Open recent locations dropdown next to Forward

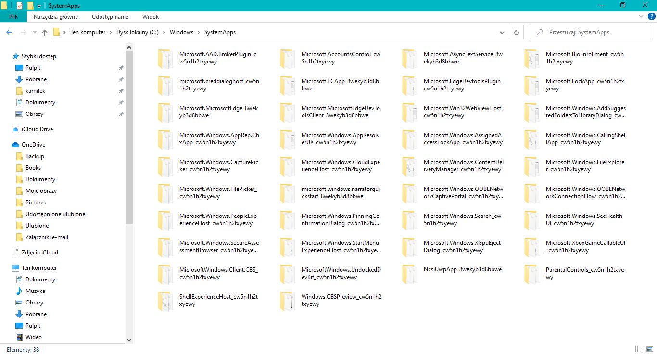coord(35,32)
